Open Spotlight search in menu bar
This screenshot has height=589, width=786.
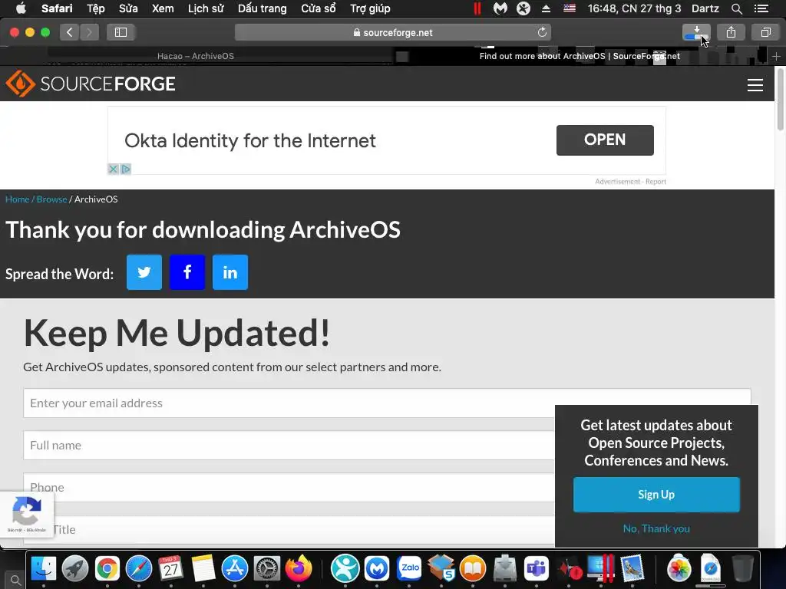tap(736, 8)
